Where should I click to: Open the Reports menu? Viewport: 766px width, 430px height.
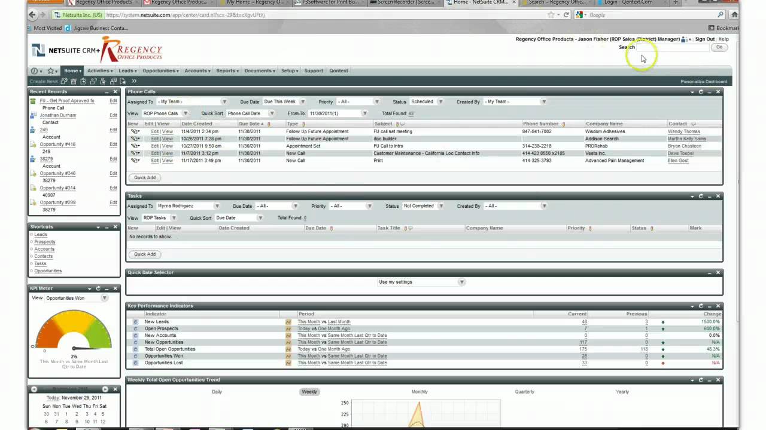point(227,70)
